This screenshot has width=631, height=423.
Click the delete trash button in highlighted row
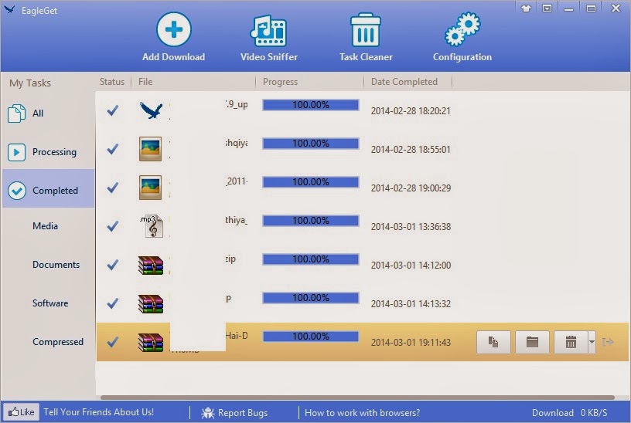pos(571,342)
